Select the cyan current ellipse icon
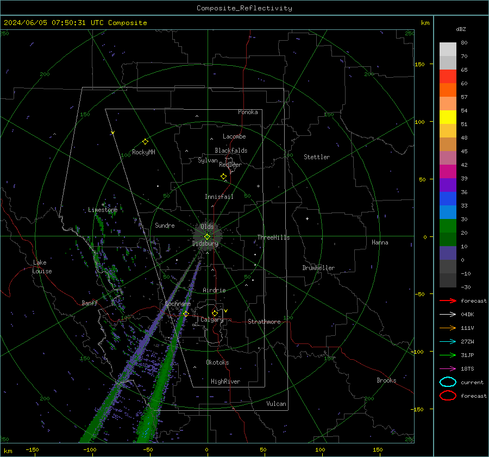489x457 pixels. [448, 382]
